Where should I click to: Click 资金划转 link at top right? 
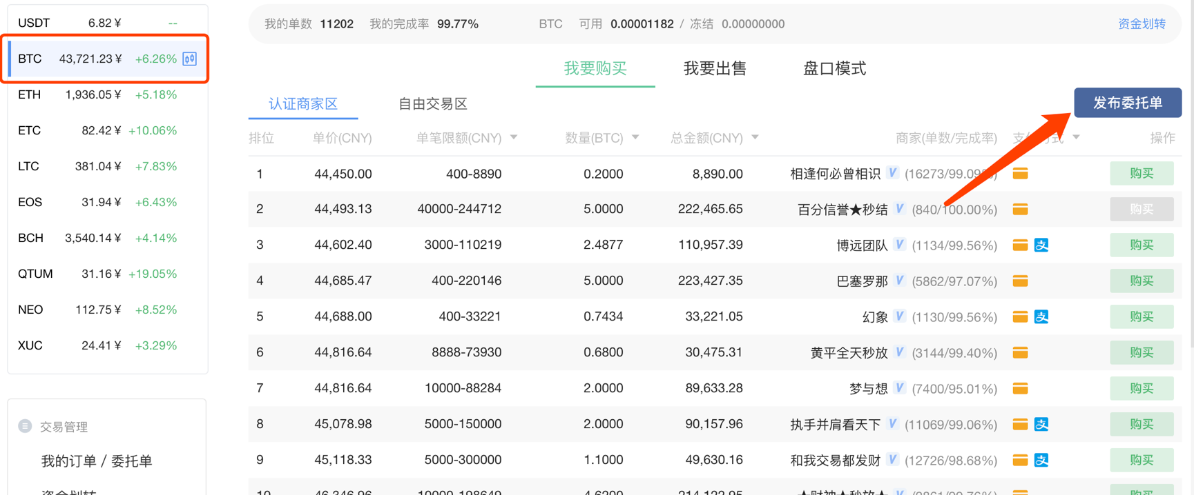point(1142,24)
